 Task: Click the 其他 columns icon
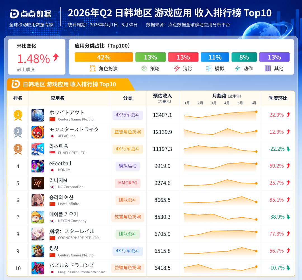pyautogui.click(x=268, y=68)
